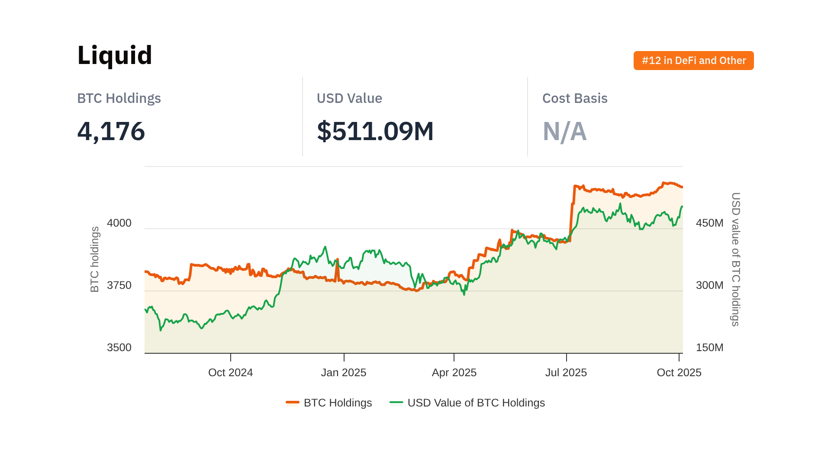
Task: Click the 4,176 holdings value
Action: click(x=111, y=131)
